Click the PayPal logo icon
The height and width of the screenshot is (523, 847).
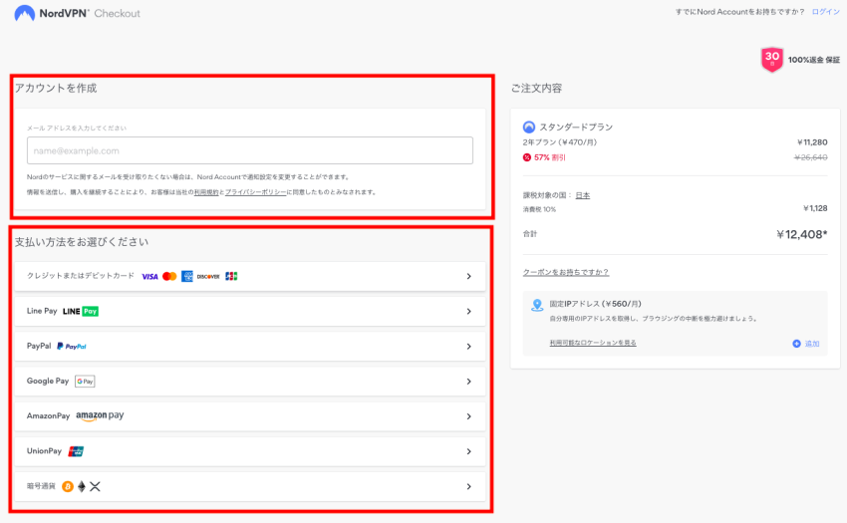72,347
